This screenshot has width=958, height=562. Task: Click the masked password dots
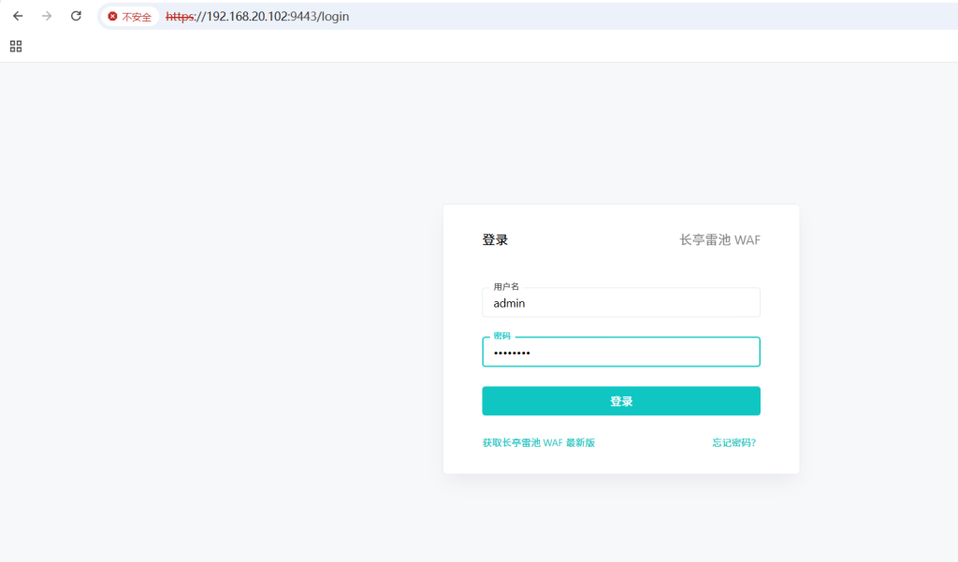(x=512, y=353)
